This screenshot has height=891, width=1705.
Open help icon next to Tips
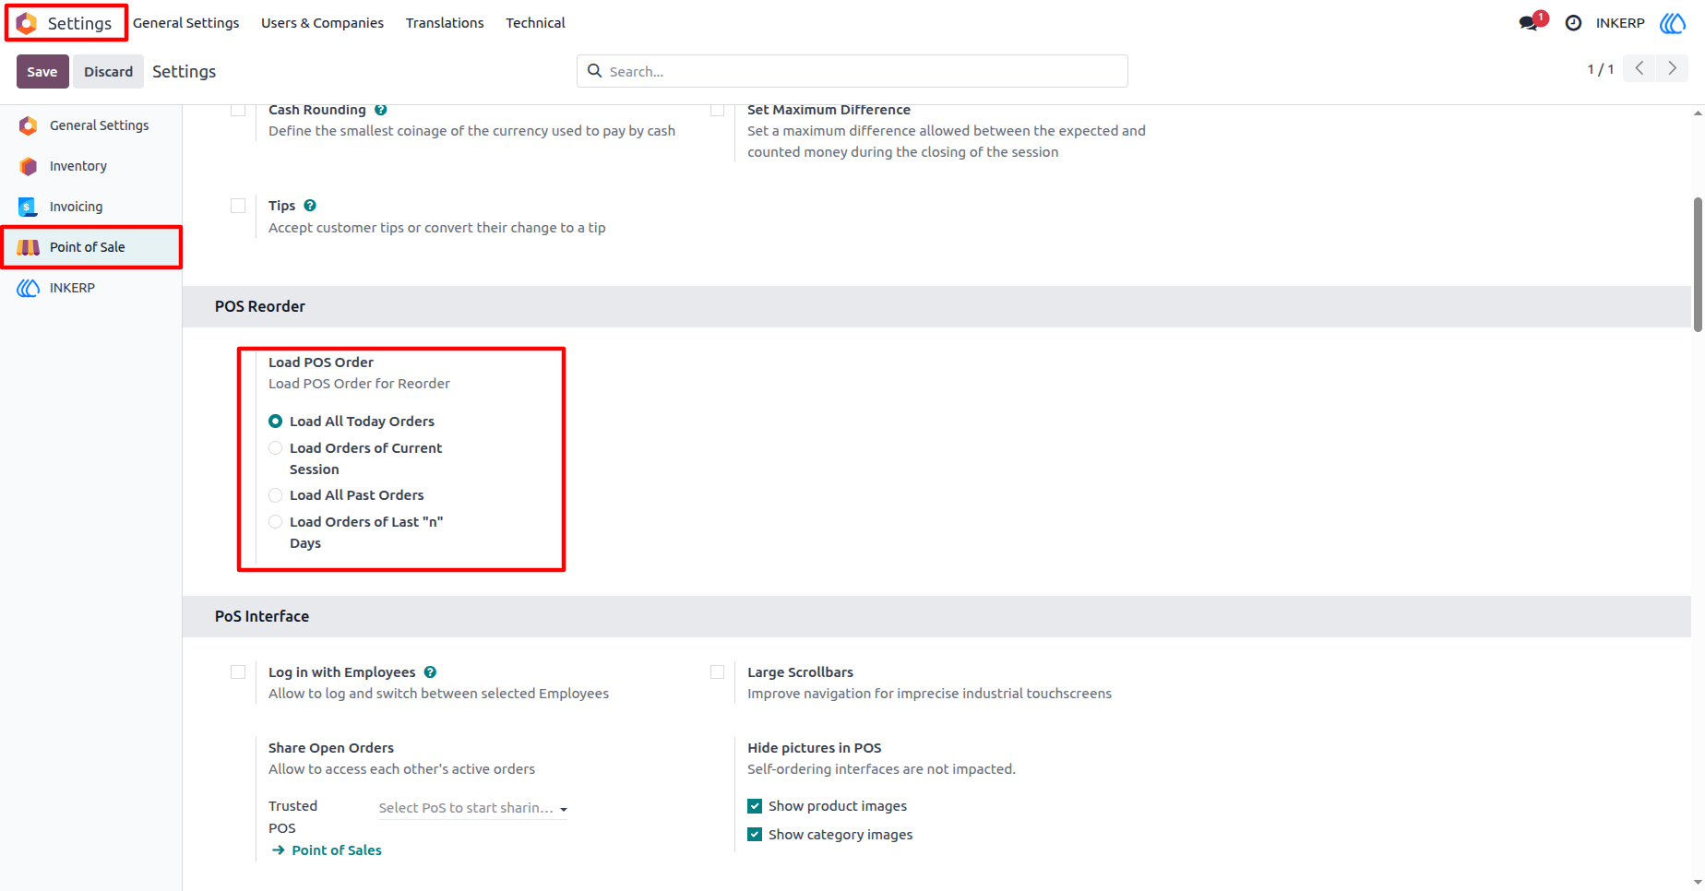pyautogui.click(x=310, y=206)
